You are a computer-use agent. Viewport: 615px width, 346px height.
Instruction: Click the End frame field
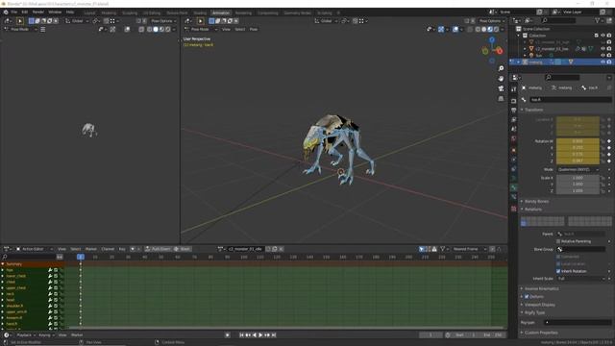[492, 335]
